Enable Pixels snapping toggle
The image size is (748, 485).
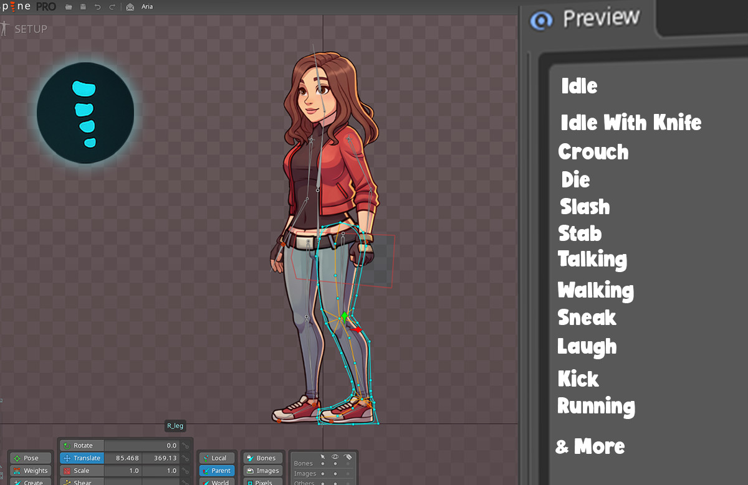click(262, 483)
